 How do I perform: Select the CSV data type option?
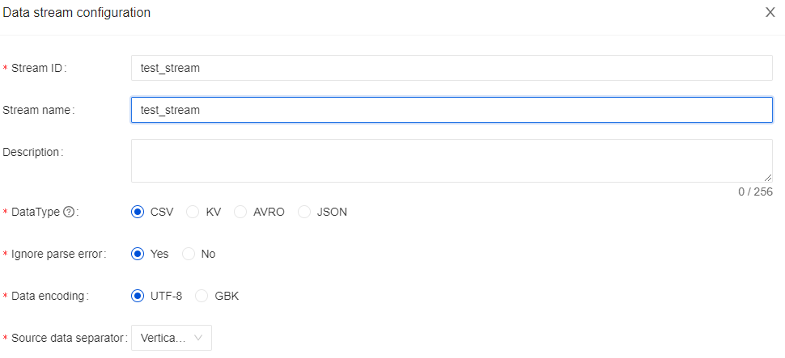coord(138,212)
